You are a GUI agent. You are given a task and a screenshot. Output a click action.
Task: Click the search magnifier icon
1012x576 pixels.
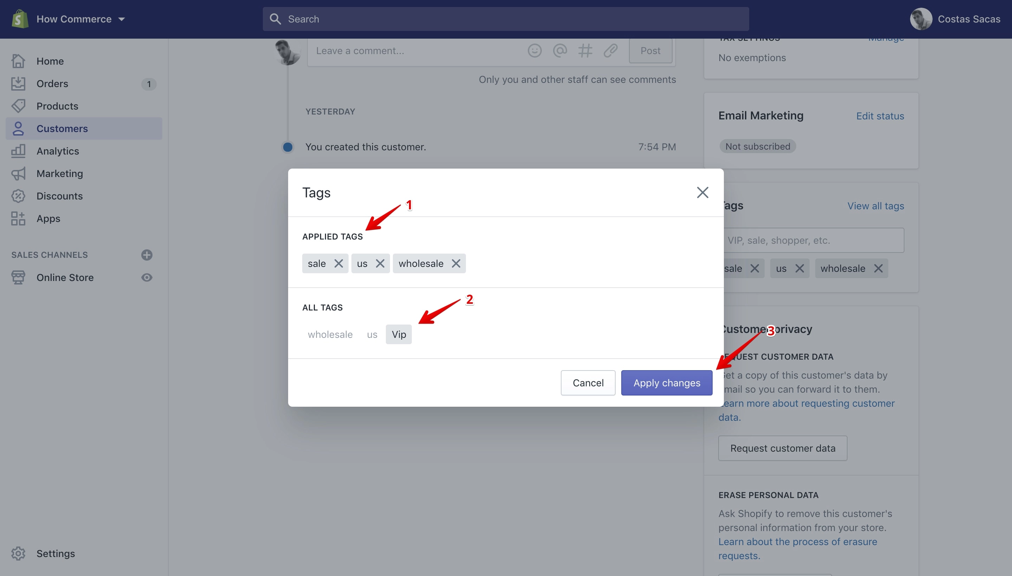tap(275, 19)
